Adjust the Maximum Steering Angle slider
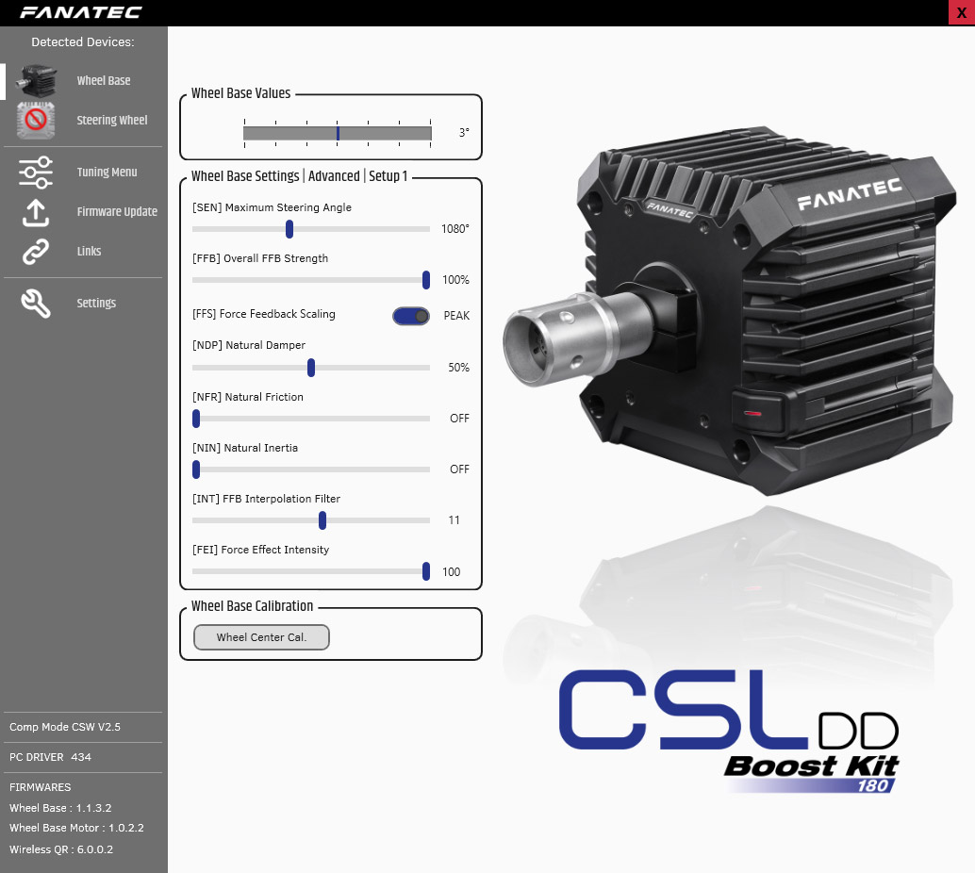The image size is (975, 873). click(289, 229)
